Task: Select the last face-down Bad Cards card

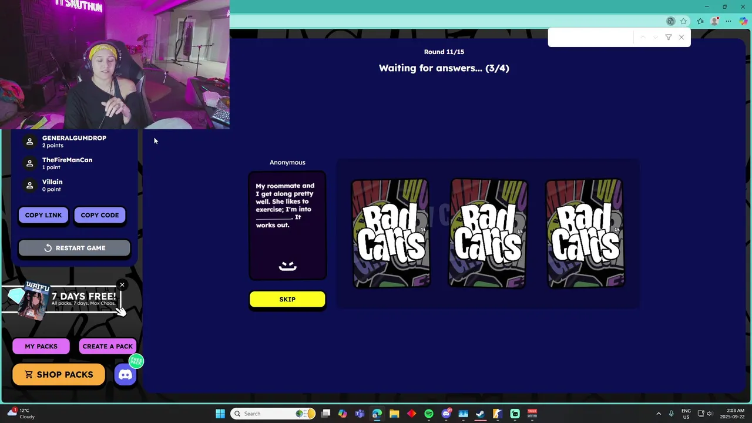Action: pyautogui.click(x=585, y=234)
